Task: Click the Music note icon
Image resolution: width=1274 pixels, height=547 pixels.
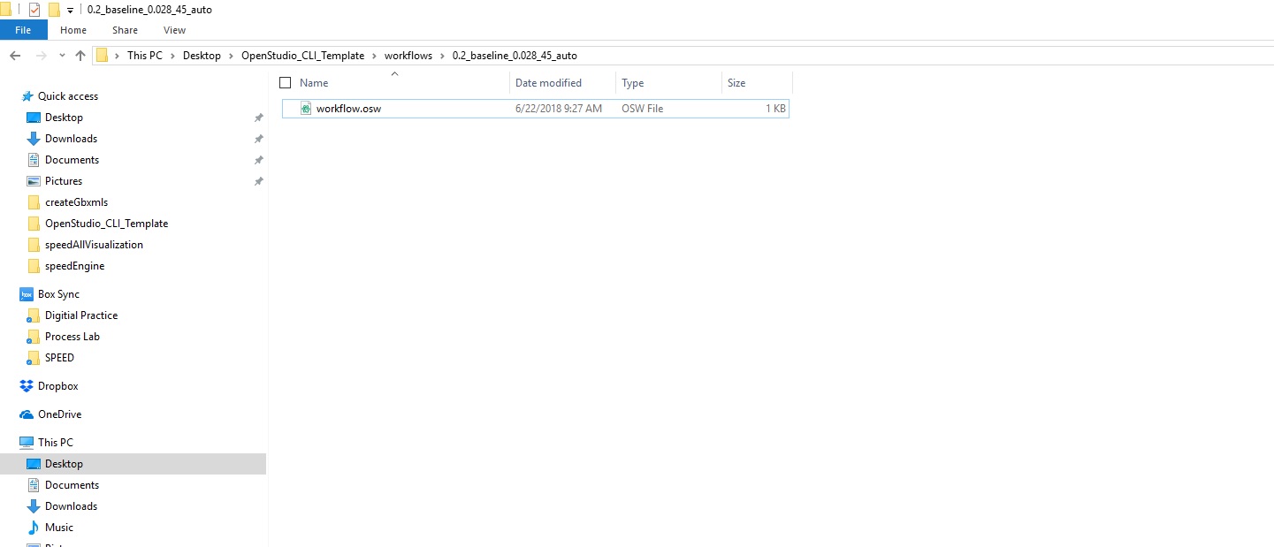Action: [34, 528]
